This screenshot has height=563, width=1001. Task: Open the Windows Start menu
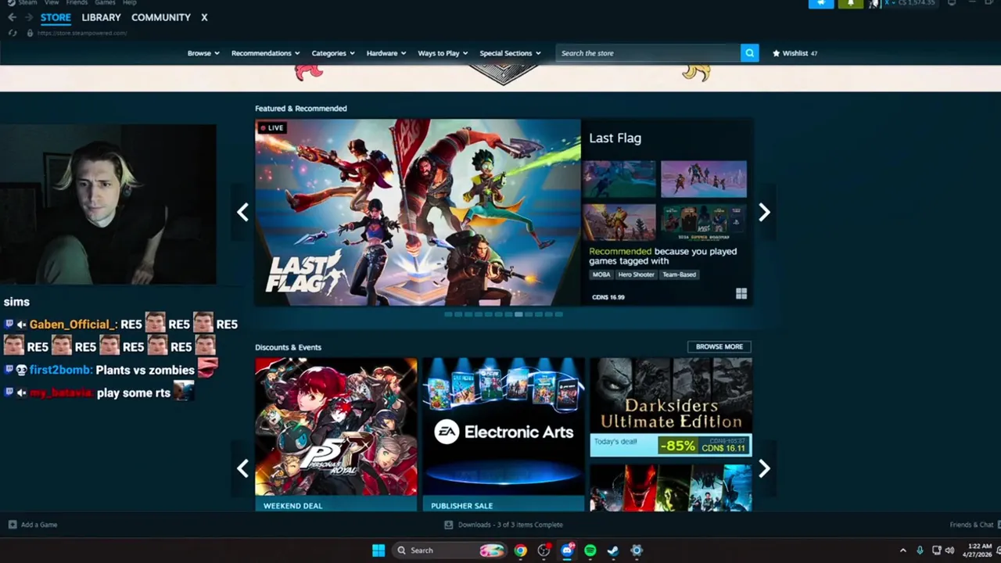click(x=379, y=550)
